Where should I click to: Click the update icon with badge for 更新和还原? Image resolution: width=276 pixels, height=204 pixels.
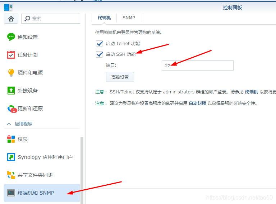(11, 109)
